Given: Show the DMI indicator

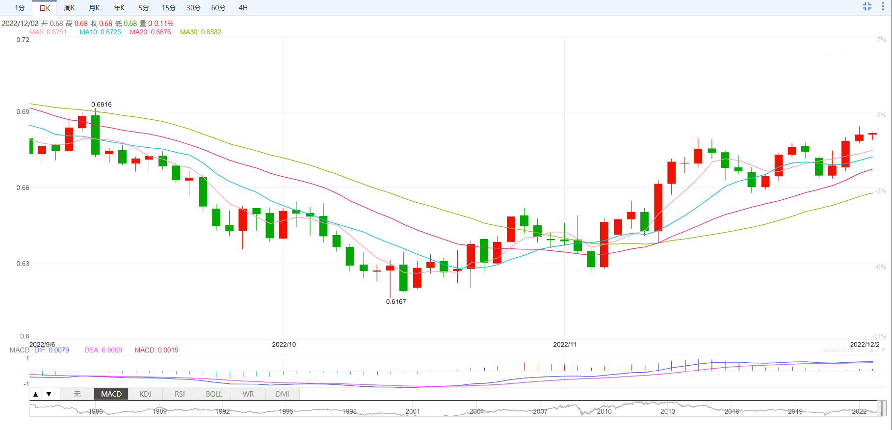Looking at the screenshot, I should pyautogui.click(x=283, y=394).
